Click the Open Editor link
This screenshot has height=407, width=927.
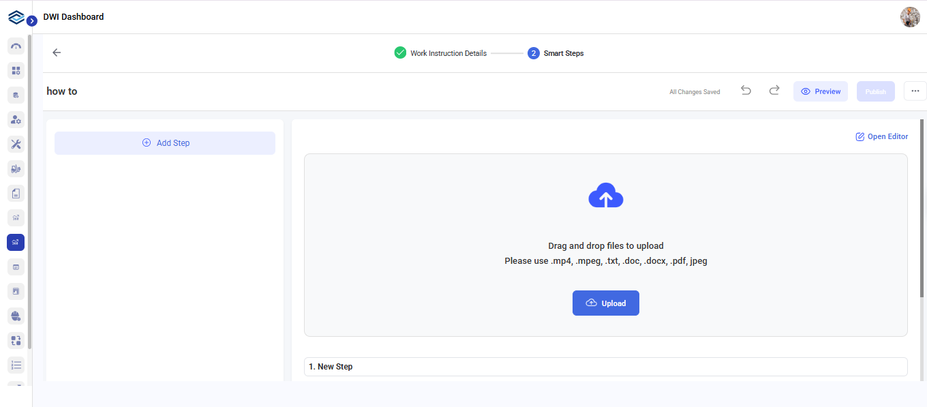tap(881, 136)
